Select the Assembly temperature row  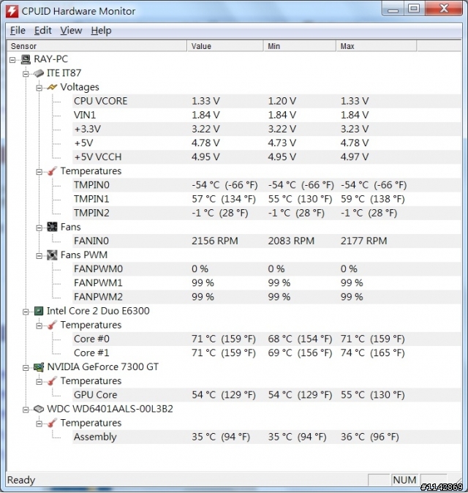pos(266,437)
